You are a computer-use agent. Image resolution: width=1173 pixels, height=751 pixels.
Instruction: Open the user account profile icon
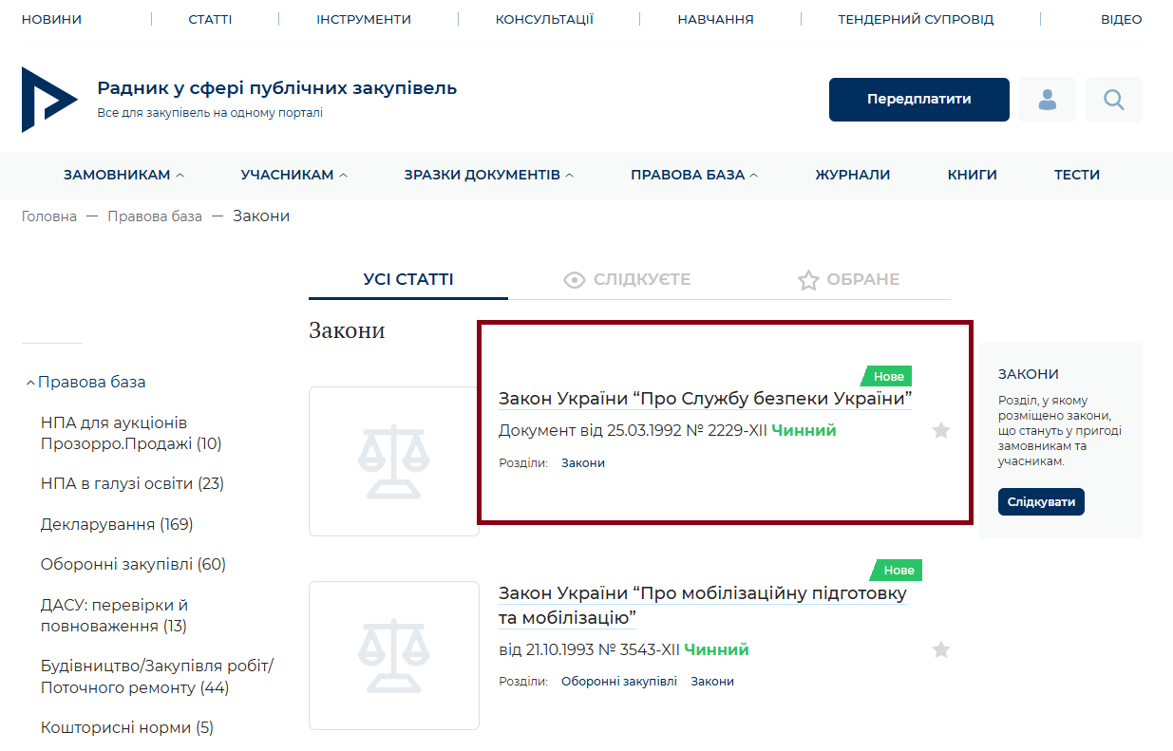[1047, 100]
